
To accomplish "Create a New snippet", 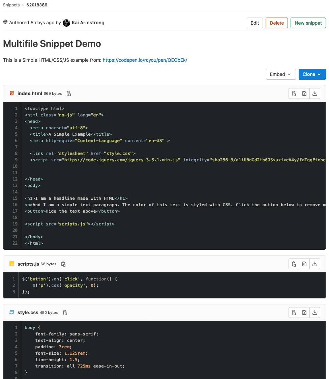I will tap(308, 23).
